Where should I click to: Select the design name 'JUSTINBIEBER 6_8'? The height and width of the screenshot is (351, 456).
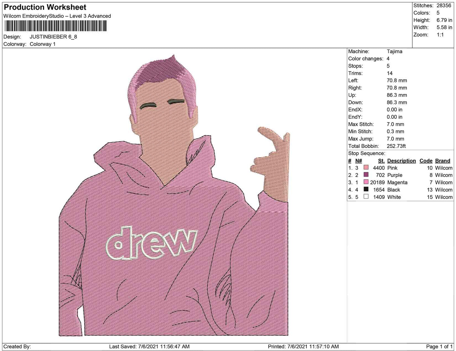[53, 37]
